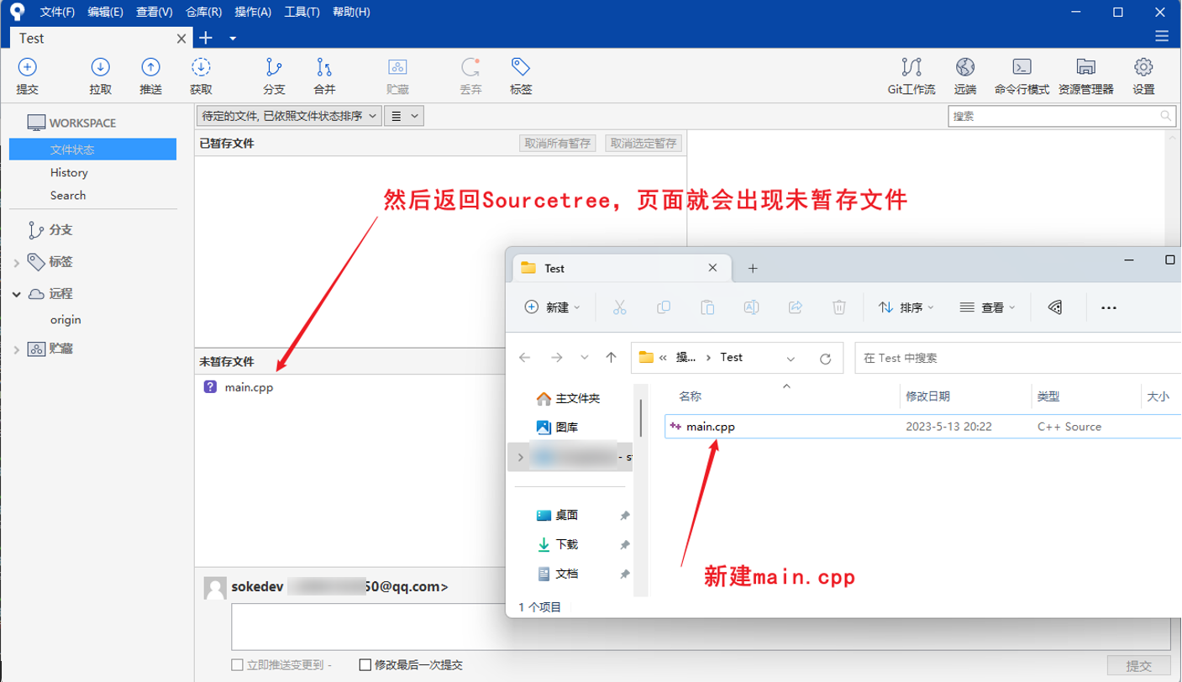
Task: Open the 分支 (Branch) tool
Action: pos(273,75)
